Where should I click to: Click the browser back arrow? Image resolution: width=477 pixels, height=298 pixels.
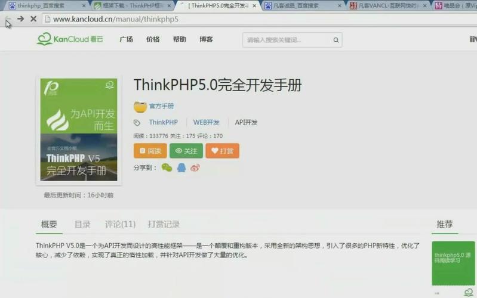tap(7, 19)
